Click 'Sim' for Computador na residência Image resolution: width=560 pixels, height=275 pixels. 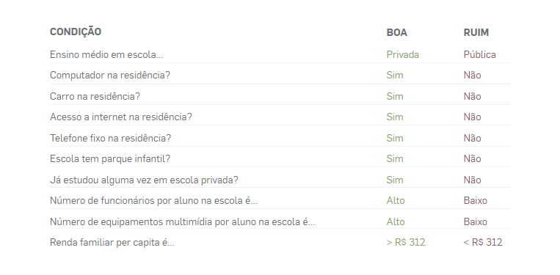pos(395,76)
